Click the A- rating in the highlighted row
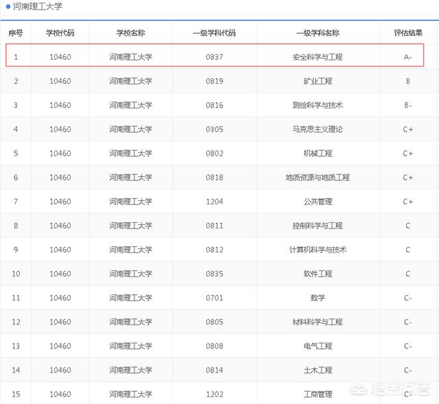Image resolution: width=439 pixels, height=404 pixels. [x=407, y=57]
